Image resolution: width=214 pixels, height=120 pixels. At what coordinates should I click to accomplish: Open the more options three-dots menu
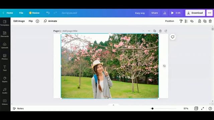click(x=210, y=13)
